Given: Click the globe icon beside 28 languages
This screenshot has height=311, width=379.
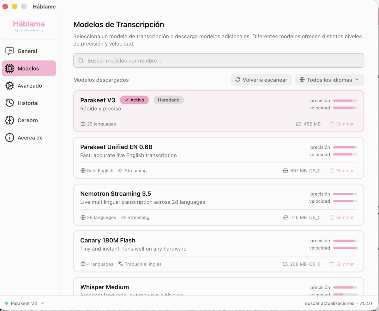Looking at the screenshot, I should tap(83, 217).
